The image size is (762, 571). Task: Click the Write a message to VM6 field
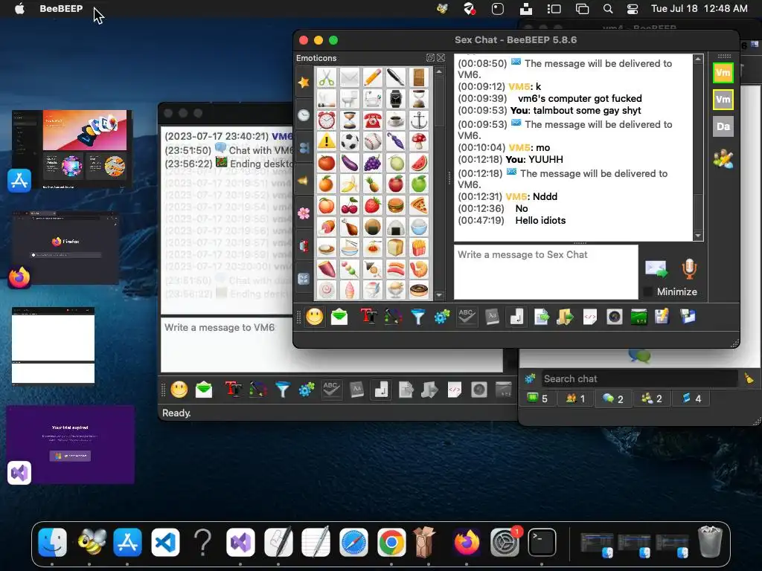[331, 345]
